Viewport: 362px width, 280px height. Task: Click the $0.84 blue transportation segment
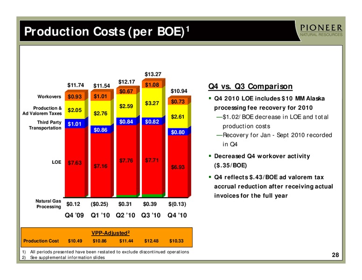[126, 121]
